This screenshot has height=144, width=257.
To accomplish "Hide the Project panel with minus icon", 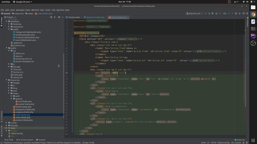I will pos(63,17).
